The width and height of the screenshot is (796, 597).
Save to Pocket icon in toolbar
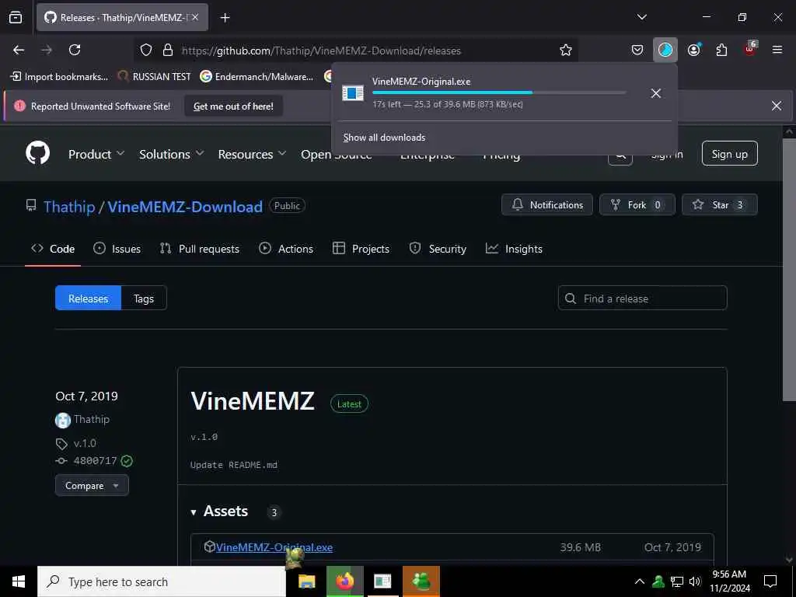pyautogui.click(x=637, y=50)
